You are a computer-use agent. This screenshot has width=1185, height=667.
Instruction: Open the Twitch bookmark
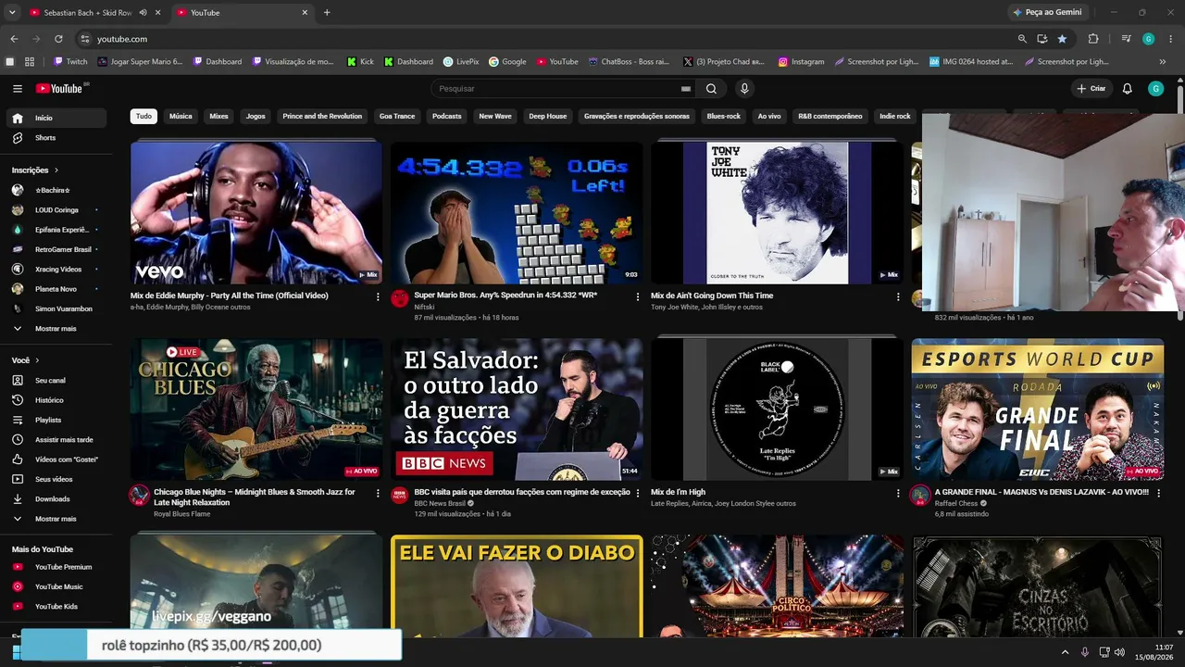click(x=70, y=62)
